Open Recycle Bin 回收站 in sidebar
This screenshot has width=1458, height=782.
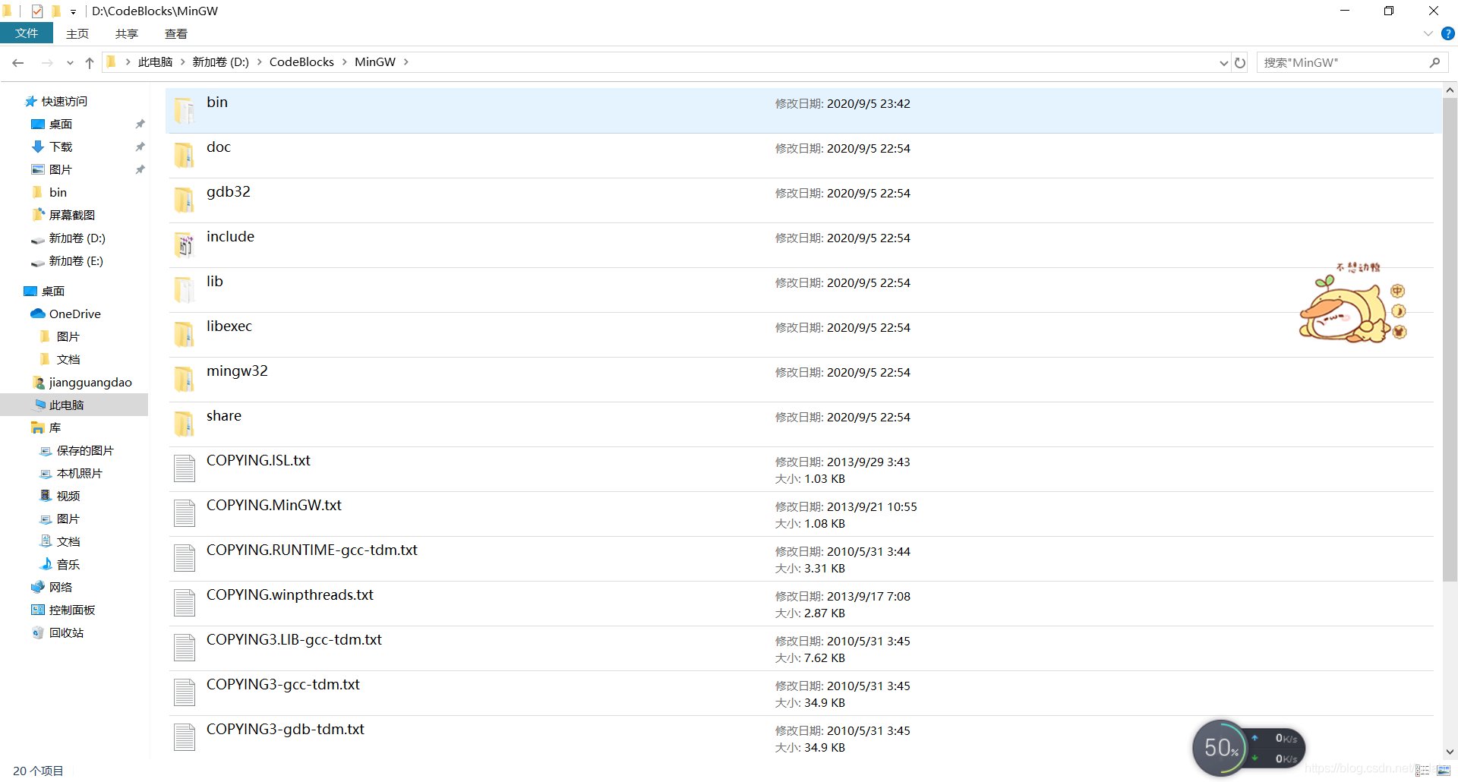pos(66,632)
